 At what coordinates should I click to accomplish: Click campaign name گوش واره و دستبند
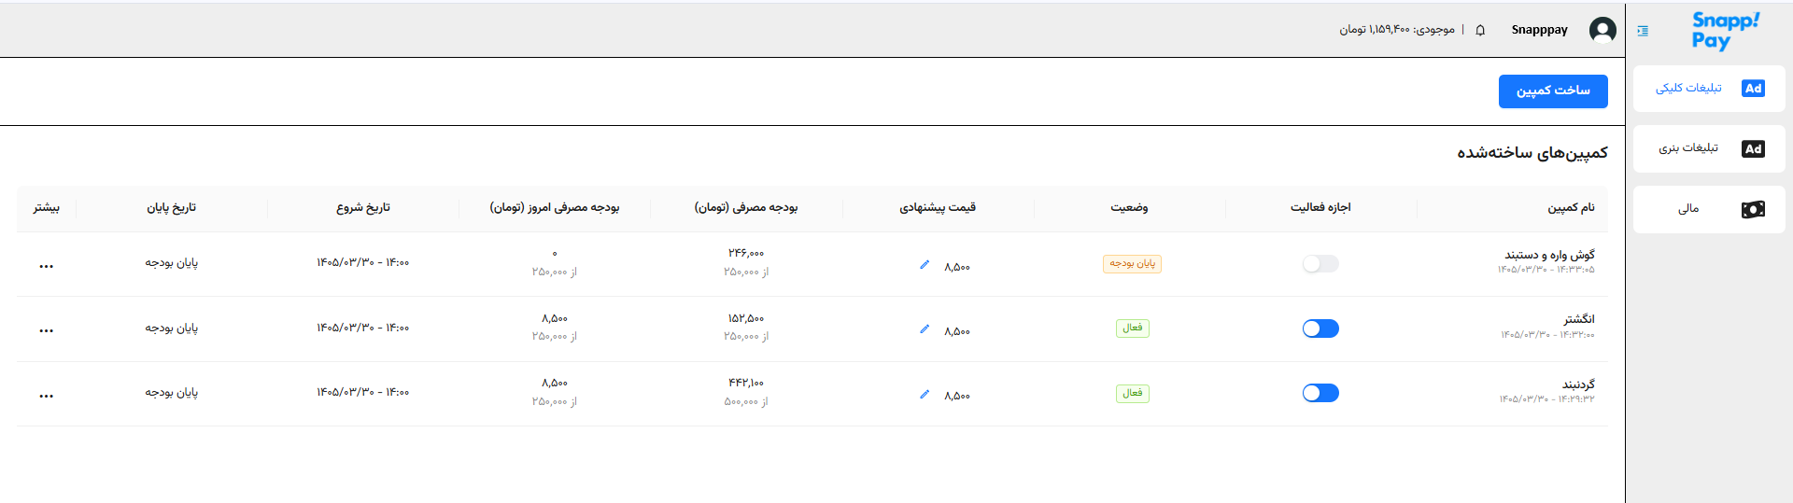pyautogui.click(x=1549, y=255)
